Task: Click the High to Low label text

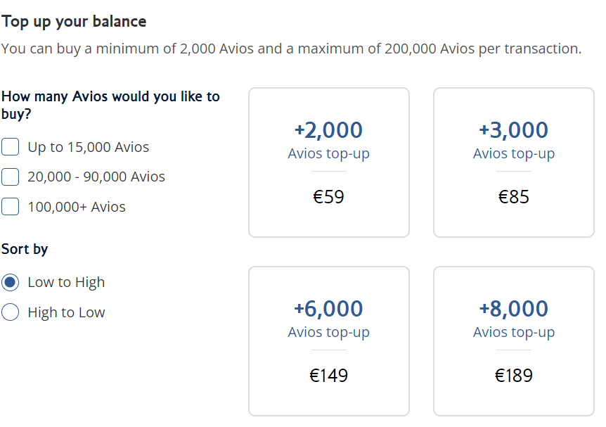Action: tap(66, 312)
